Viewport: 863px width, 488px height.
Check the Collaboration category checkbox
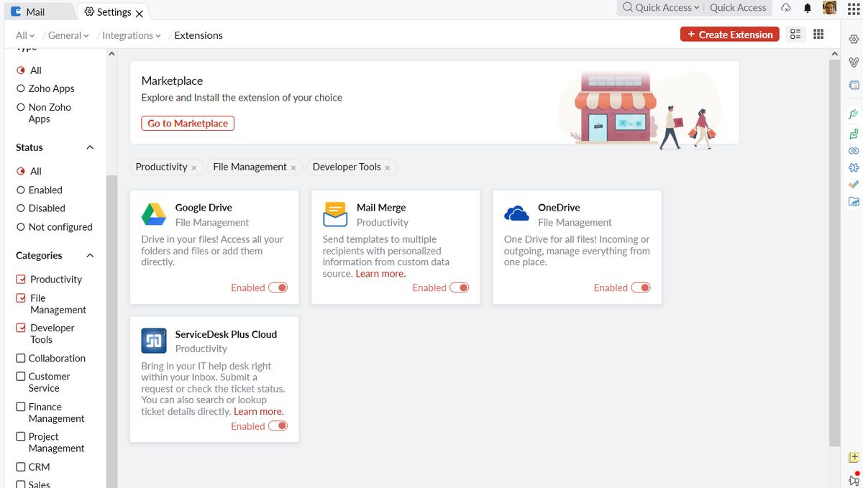(21, 358)
